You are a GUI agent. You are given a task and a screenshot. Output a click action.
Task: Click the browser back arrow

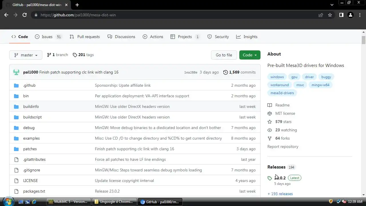pos(6,15)
